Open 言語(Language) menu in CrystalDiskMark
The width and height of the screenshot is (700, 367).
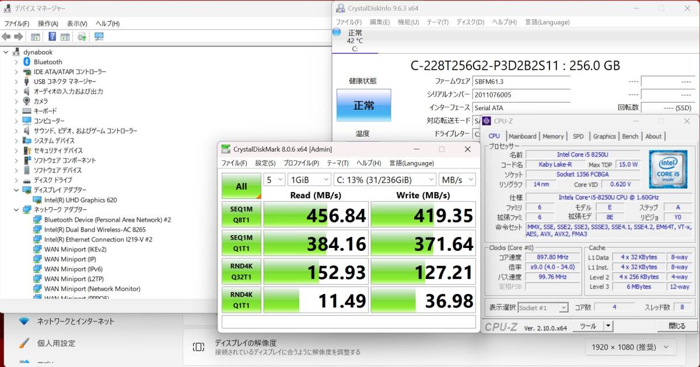click(412, 163)
